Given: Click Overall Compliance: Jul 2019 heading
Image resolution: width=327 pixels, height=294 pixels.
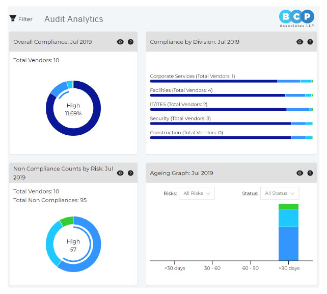Looking at the screenshot, I should pos(52,42).
